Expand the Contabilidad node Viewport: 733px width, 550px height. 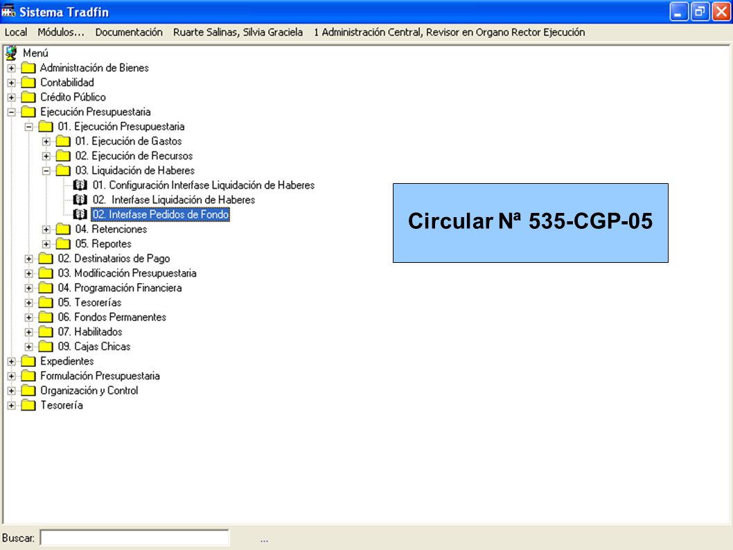11,83
